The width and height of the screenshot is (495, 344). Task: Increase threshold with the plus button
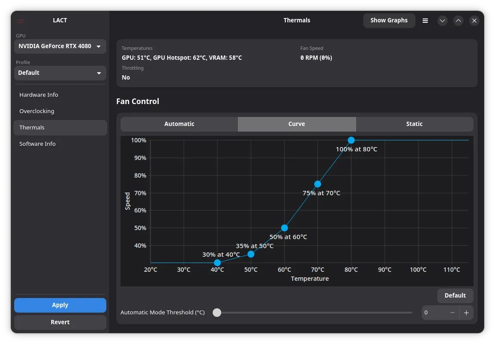pos(466,313)
